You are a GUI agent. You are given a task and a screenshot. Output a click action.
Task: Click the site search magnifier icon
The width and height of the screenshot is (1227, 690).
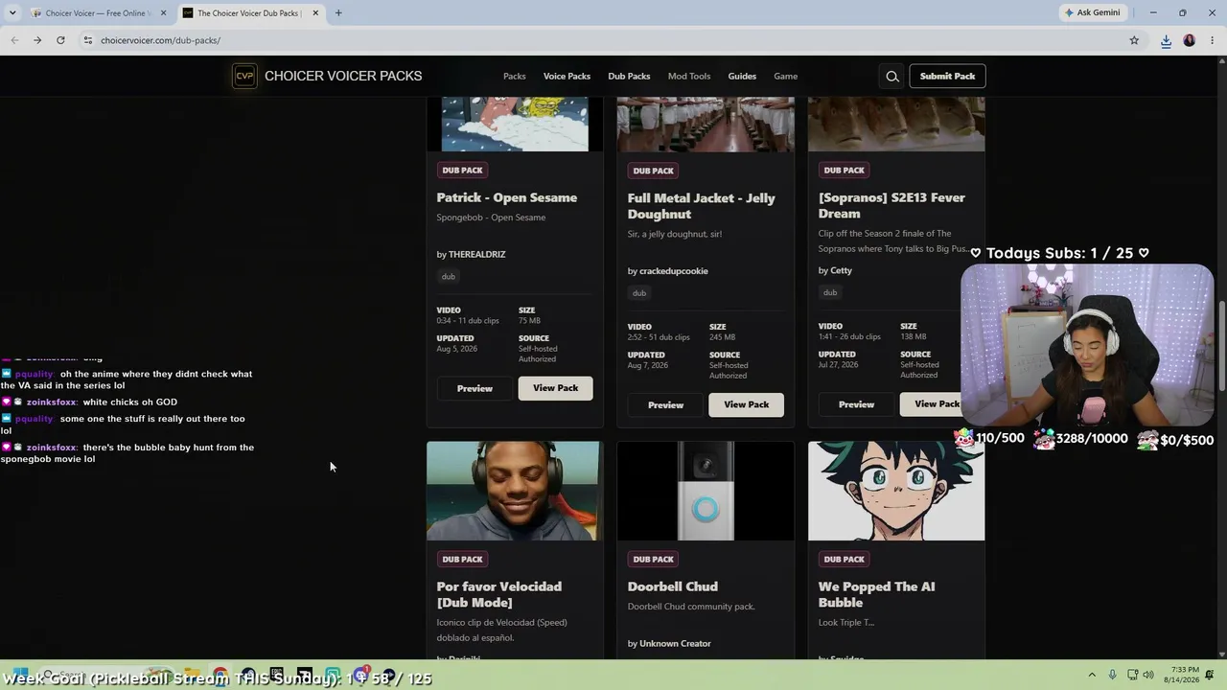892,77
